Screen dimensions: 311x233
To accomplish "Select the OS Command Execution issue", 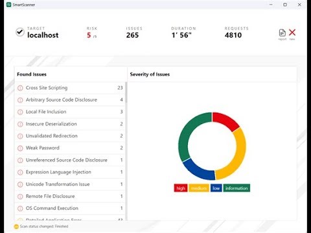I will pyautogui.click(x=70, y=208).
